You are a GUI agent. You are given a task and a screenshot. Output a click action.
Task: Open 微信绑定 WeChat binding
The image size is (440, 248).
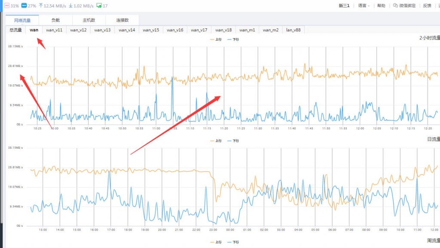coord(407,6)
